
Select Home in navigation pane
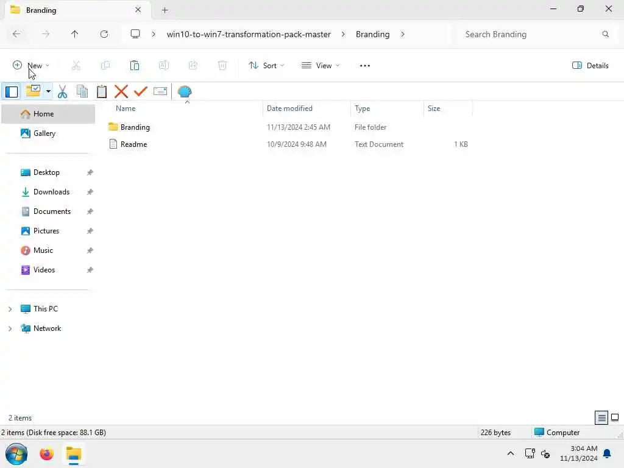[x=48, y=114]
